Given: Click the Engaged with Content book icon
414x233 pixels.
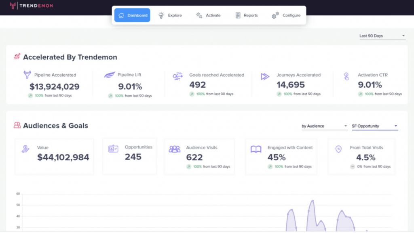Looking at the screenshot, I should point(256,149).
